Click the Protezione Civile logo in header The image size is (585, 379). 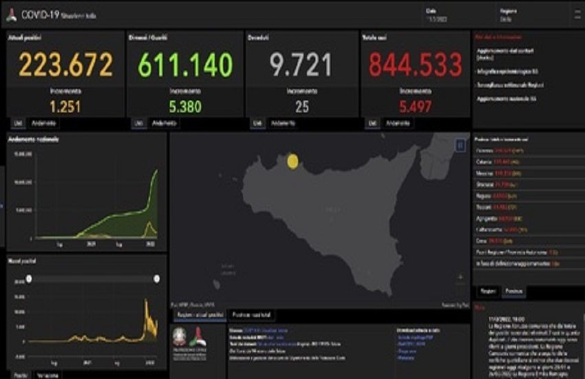(x=12, y=14)
